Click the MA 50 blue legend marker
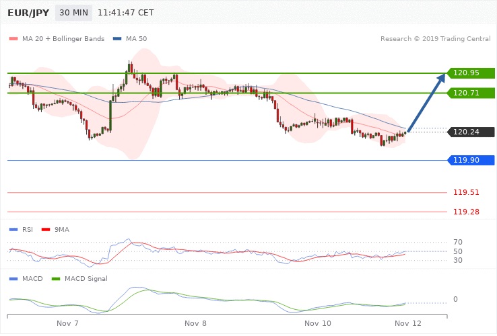Image resolution: width=497 pixels, height=336 pixels. coord(117,38)
